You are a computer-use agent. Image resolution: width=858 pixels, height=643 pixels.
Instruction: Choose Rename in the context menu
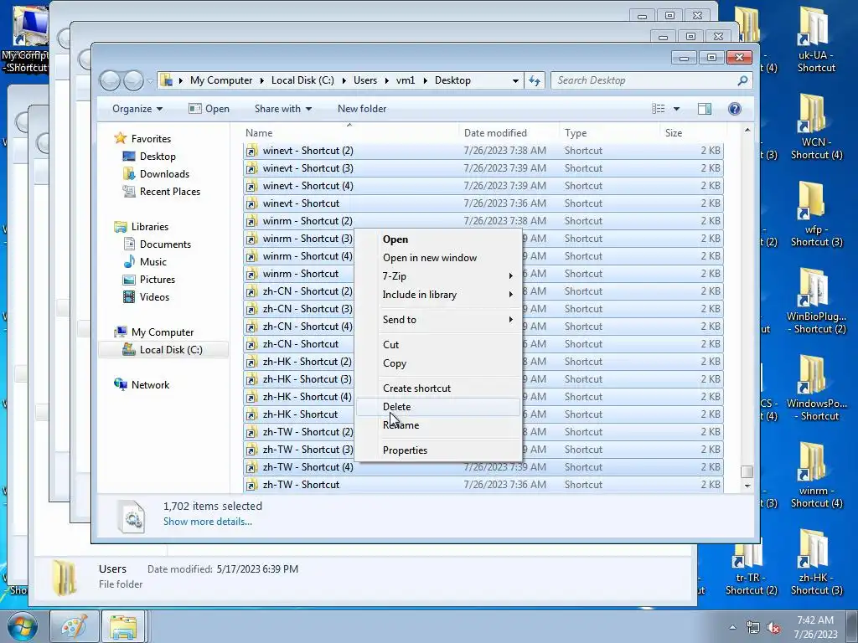pyautogui.click(x=437, y=425)
